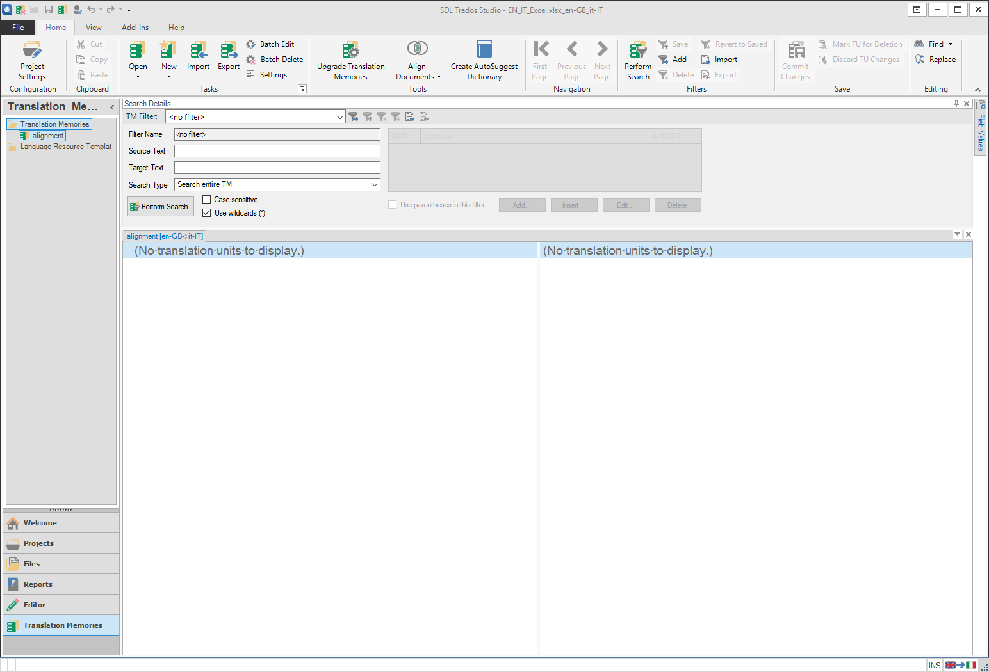
Task: Click the Source Text input field
Action: (277, 151)
